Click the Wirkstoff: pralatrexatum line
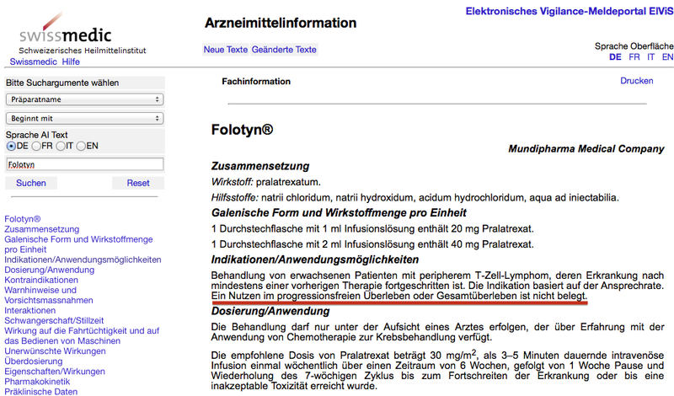Image resolution: width=674 pixels, height=396 pixels. [265, 182]
